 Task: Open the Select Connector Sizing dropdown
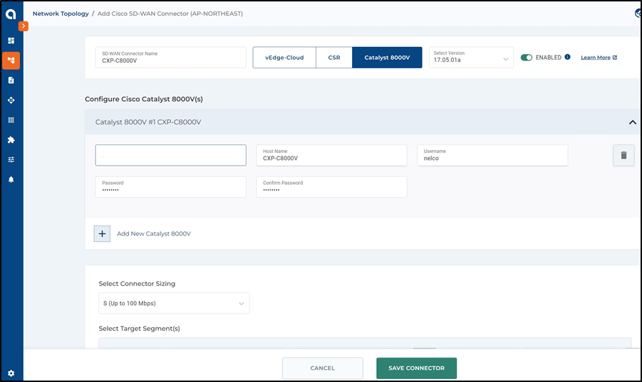coord(174,303)
